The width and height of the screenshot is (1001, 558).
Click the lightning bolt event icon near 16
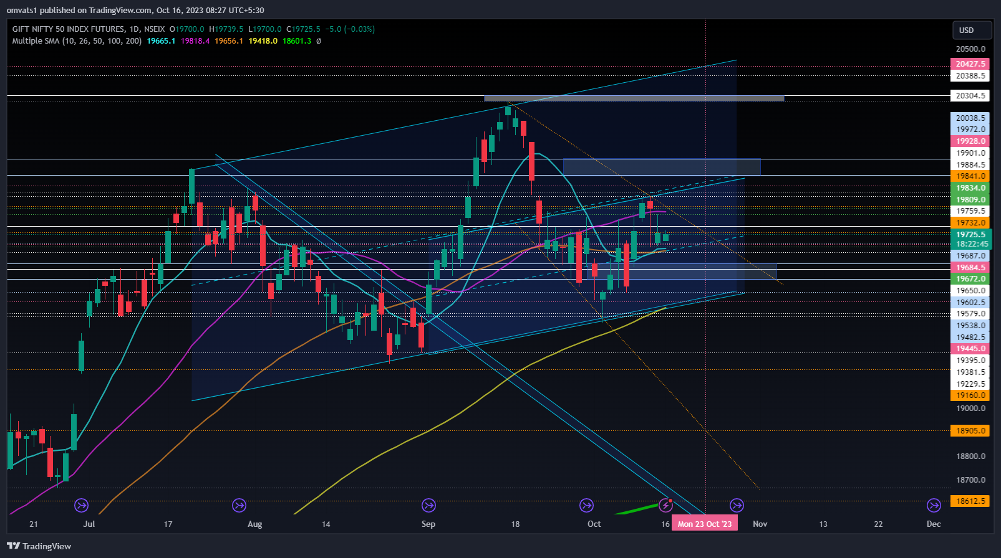click(666, 505)
